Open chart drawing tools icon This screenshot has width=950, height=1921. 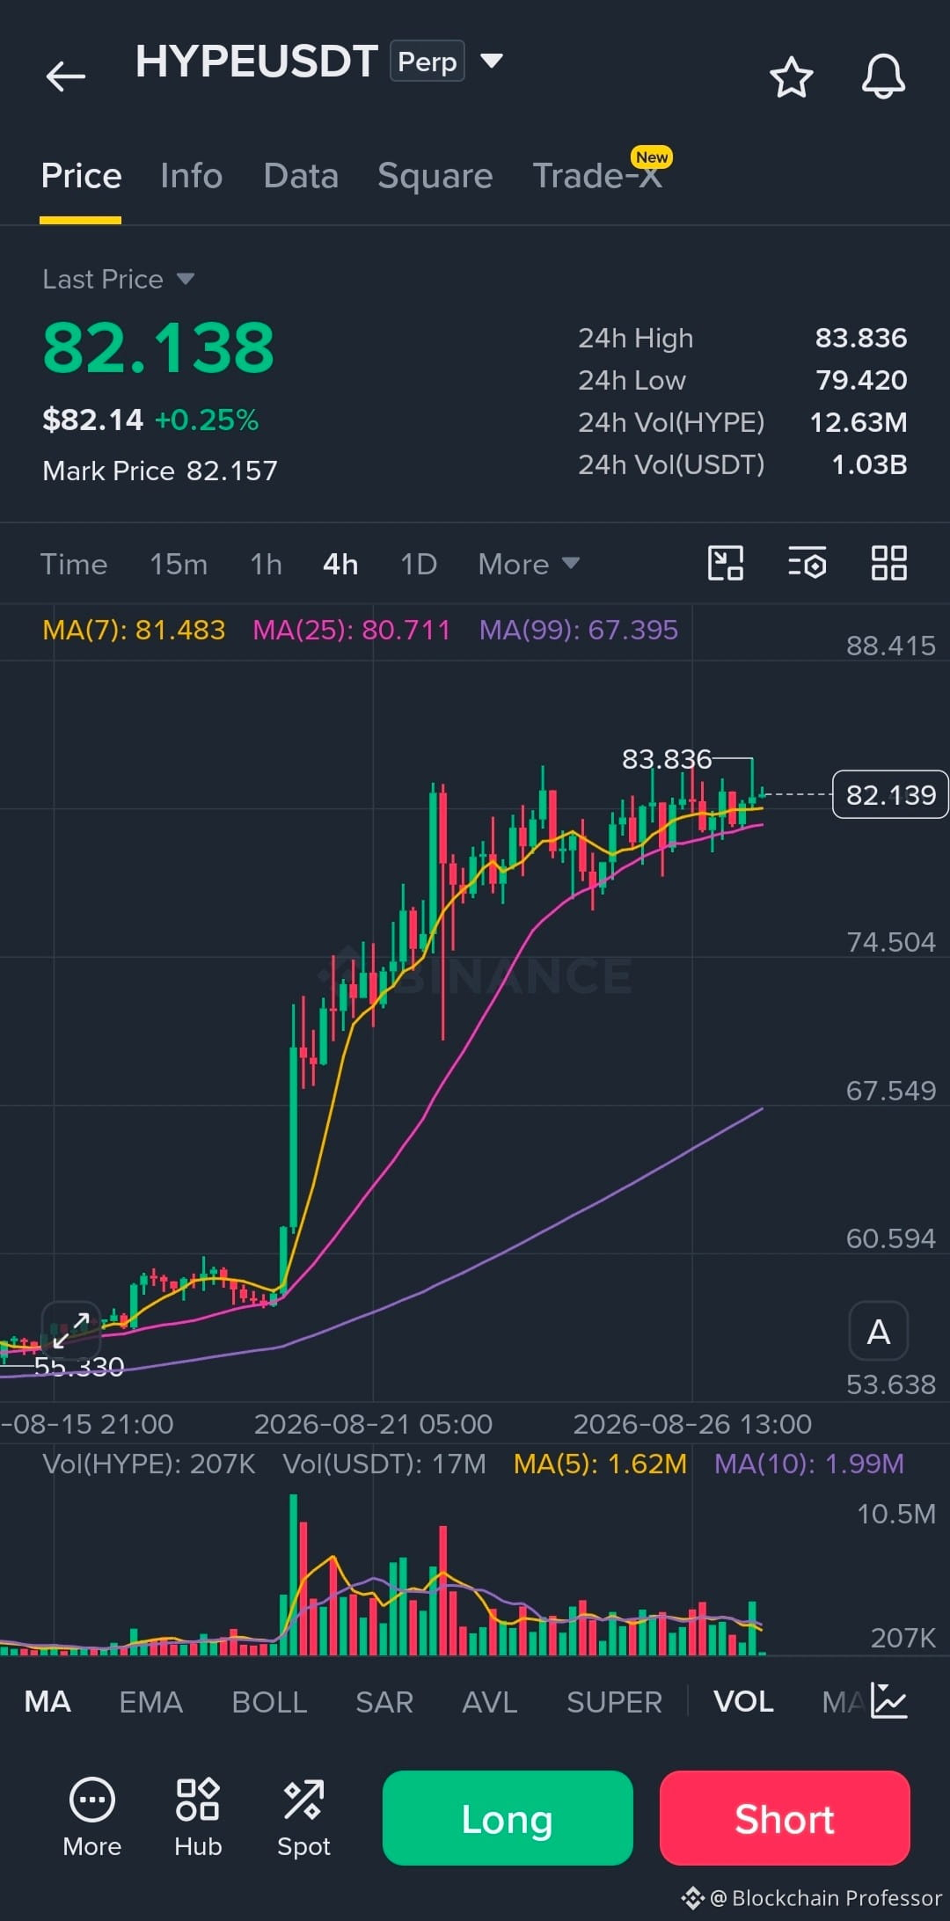tap(726, 563)
